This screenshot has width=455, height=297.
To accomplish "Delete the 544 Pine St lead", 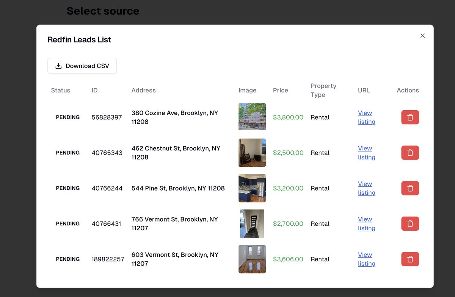I will point(410,188).
